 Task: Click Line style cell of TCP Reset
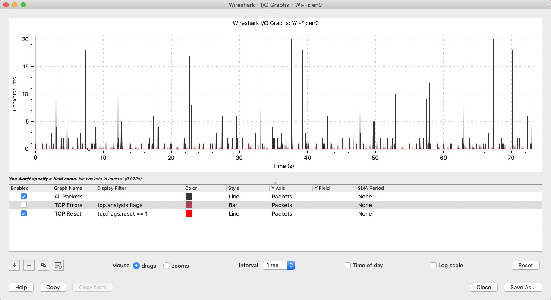click(234, 213)
